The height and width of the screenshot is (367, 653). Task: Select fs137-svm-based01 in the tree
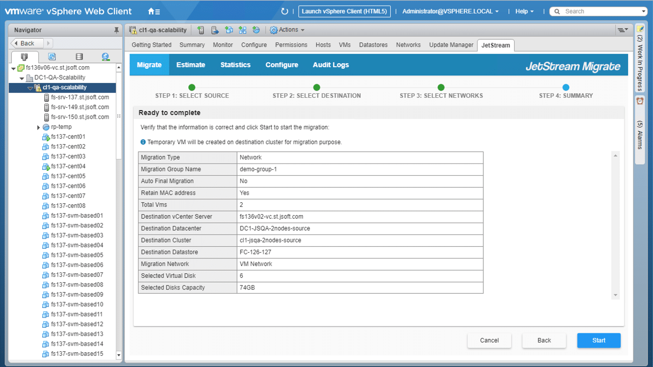[x=77, y=216]
